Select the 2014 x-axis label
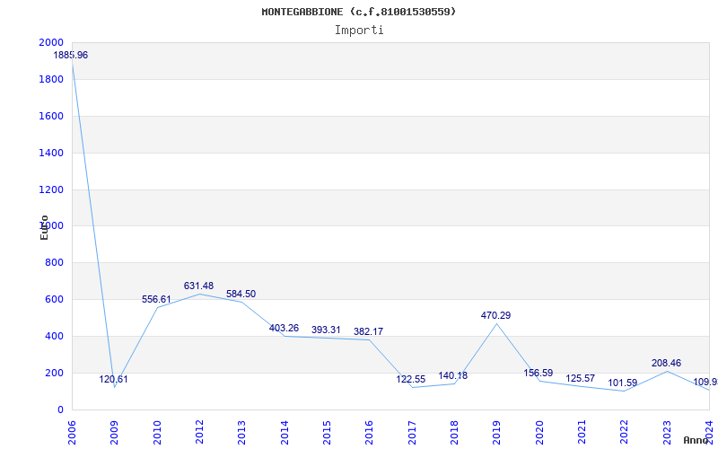The height and width of the screenshot is (449, 718). (x=285, y=433)
